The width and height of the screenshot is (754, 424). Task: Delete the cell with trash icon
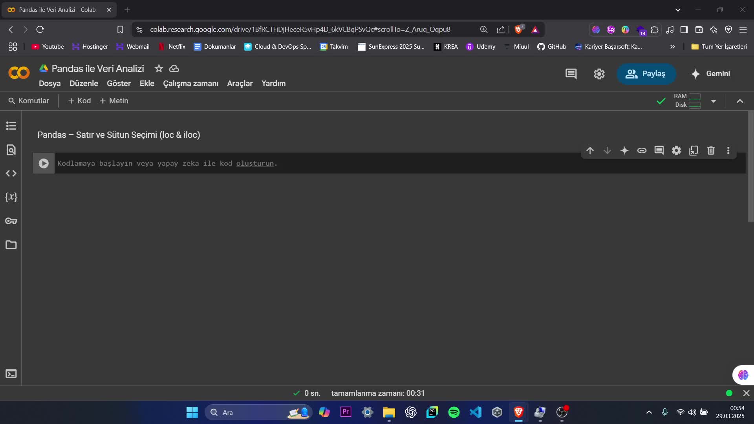click(711, 151)
